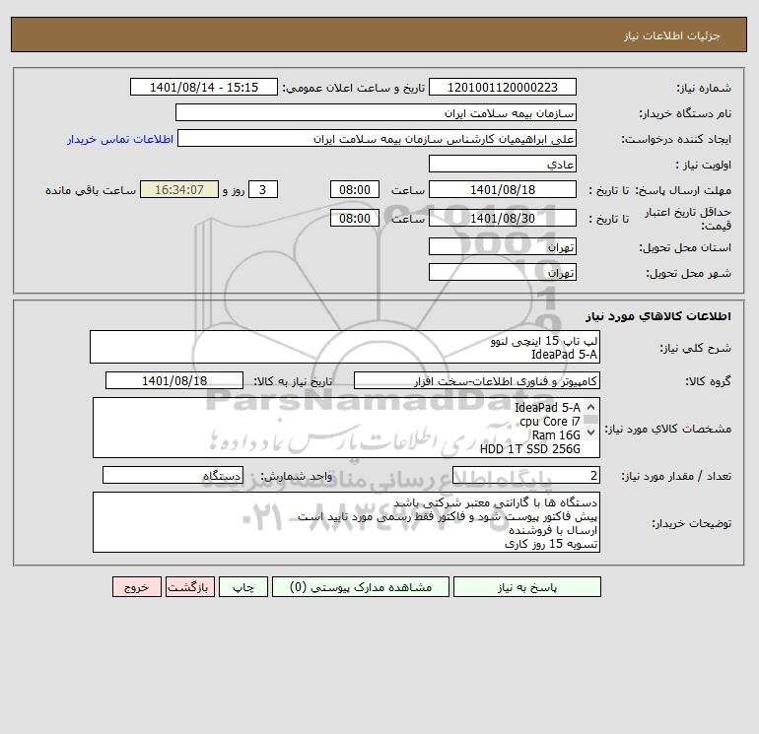759x734 pixels.
Task: Click the buyer organization name field
Action: click(376, 112)
